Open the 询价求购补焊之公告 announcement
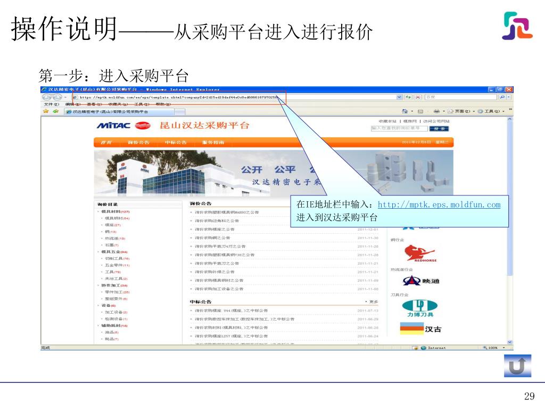The image size is (545, 409). pos(214,272)
